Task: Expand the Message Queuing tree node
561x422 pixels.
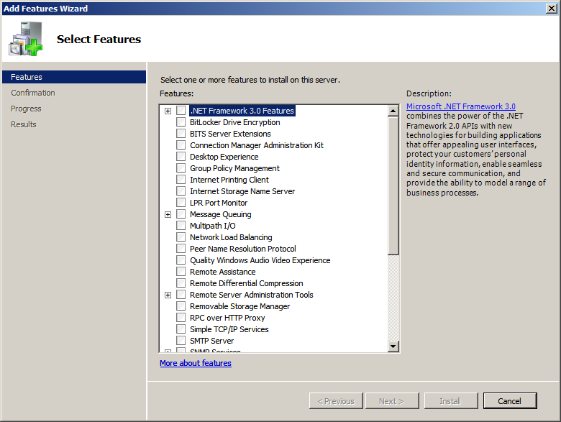Action: [168, 214]
